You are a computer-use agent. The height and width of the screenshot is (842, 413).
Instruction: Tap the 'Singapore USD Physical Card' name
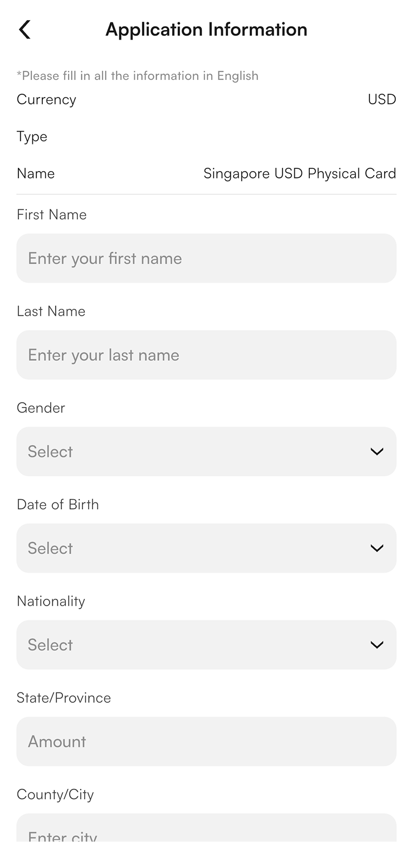tap(300, 173)
